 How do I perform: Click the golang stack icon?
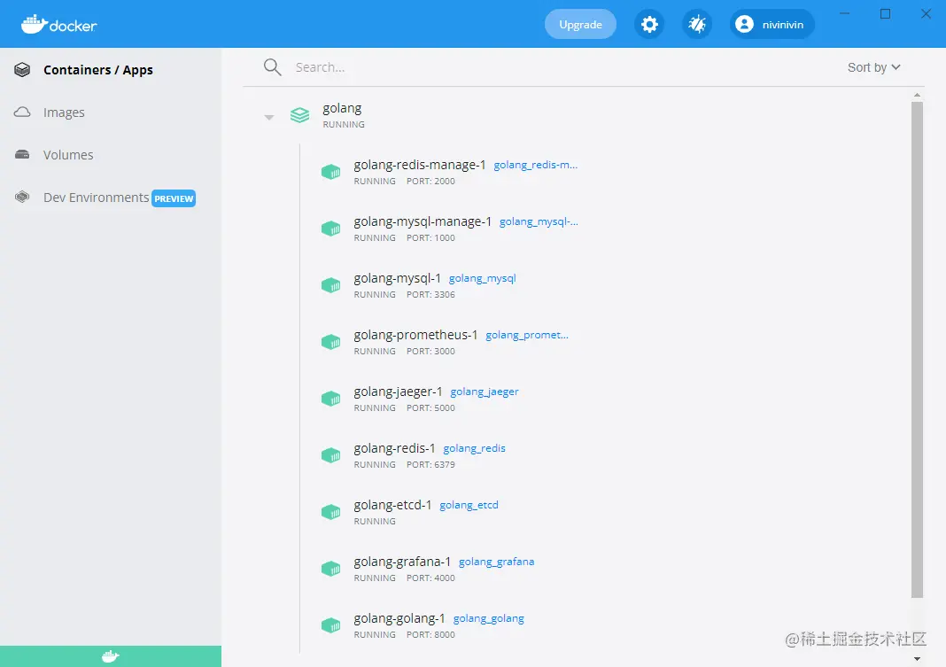300,114
